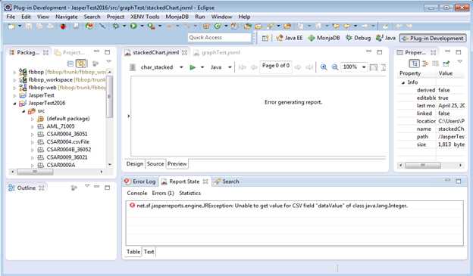Click the Debug bug icon in main toolbar
This screenshot has width=473, height=276.
(x=116, y=26)
